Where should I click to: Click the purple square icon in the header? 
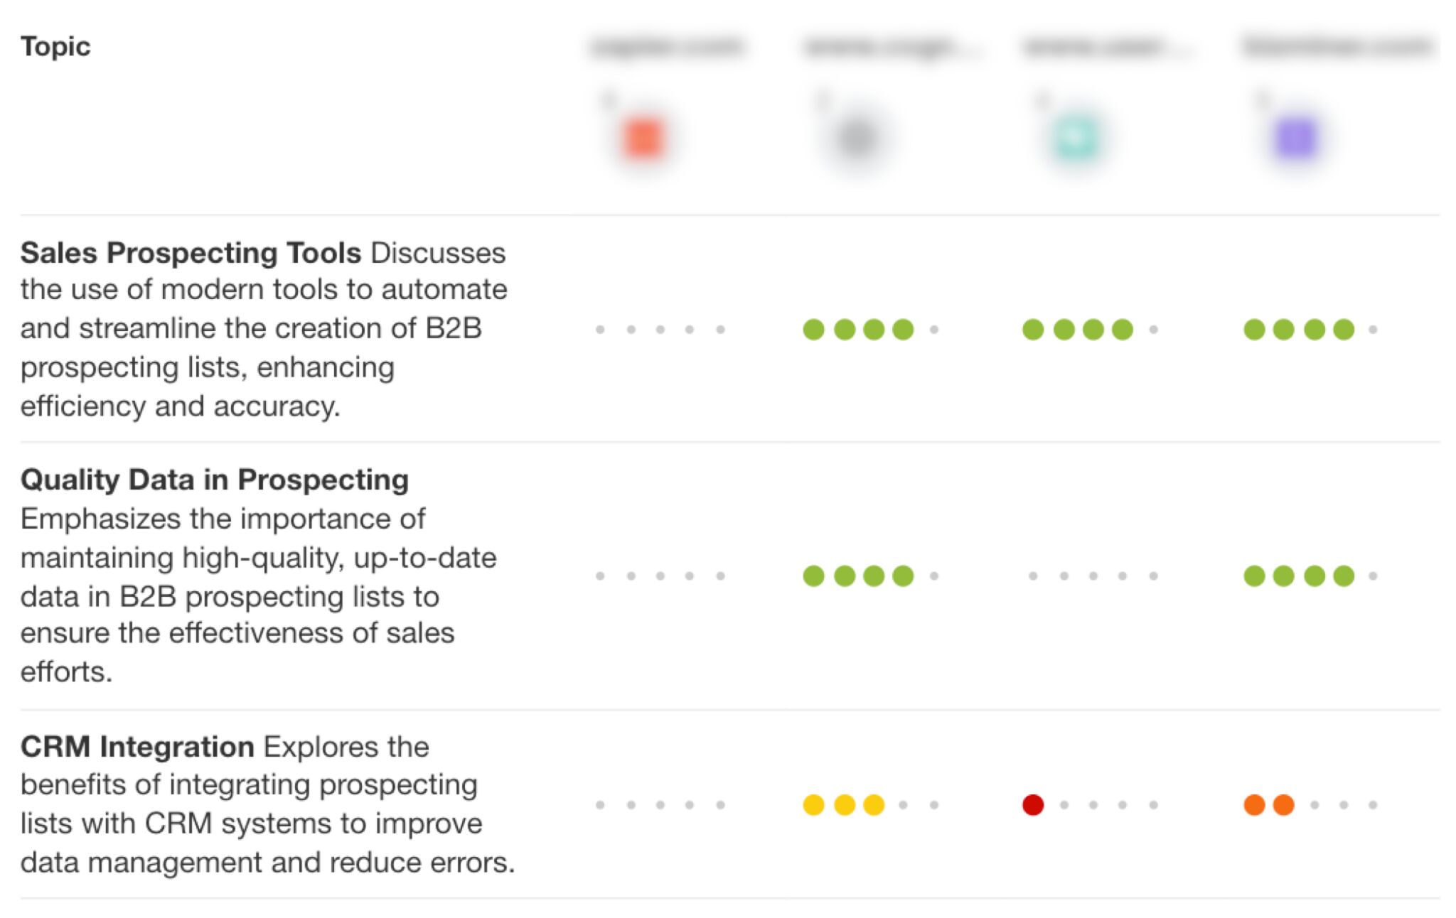[1295, 138]
